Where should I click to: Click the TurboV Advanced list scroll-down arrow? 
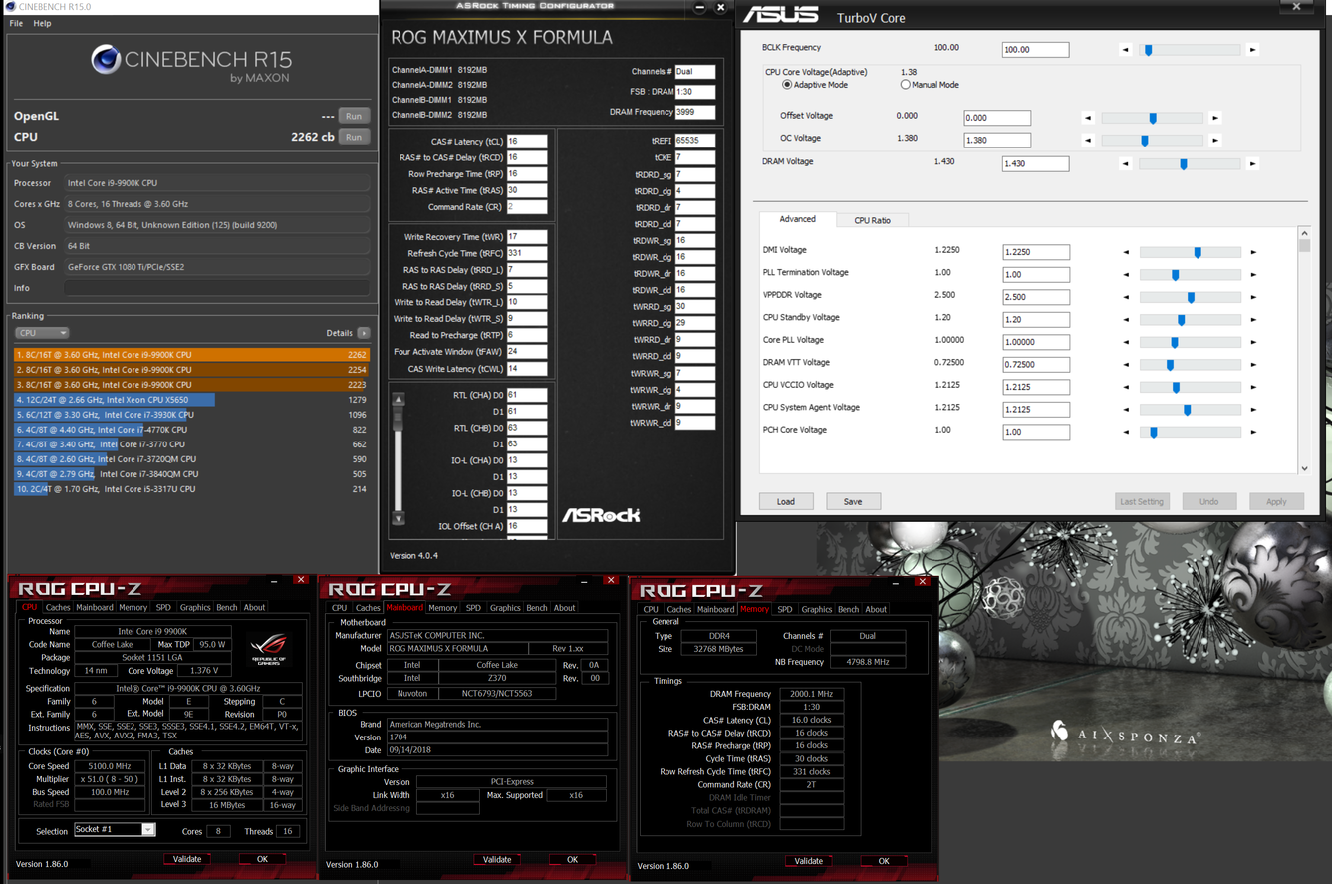(1305, 467)
